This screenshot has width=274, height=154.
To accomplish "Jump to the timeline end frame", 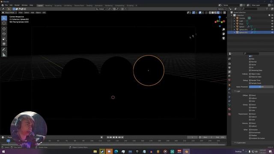I will (x=122, y=137).
